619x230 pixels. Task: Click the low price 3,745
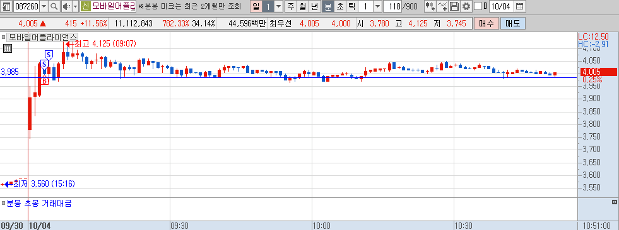[x=457, y=24]
